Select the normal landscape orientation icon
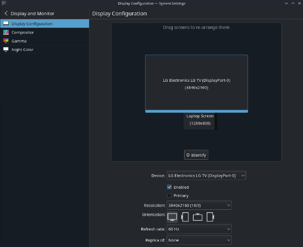 (172, 217)
